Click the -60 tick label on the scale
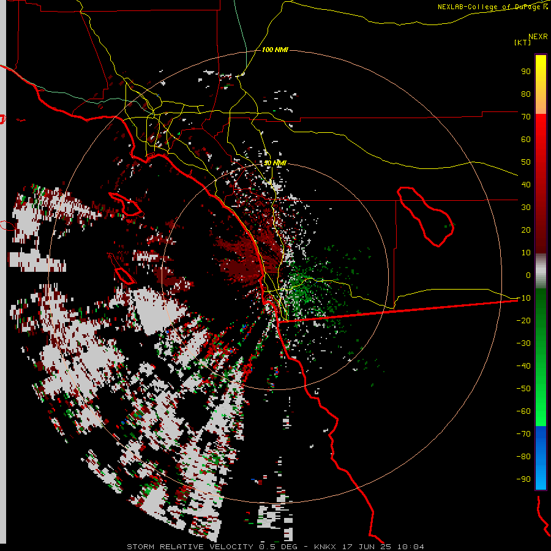Viewport: 551px width, 551px height. coord(523,411)
